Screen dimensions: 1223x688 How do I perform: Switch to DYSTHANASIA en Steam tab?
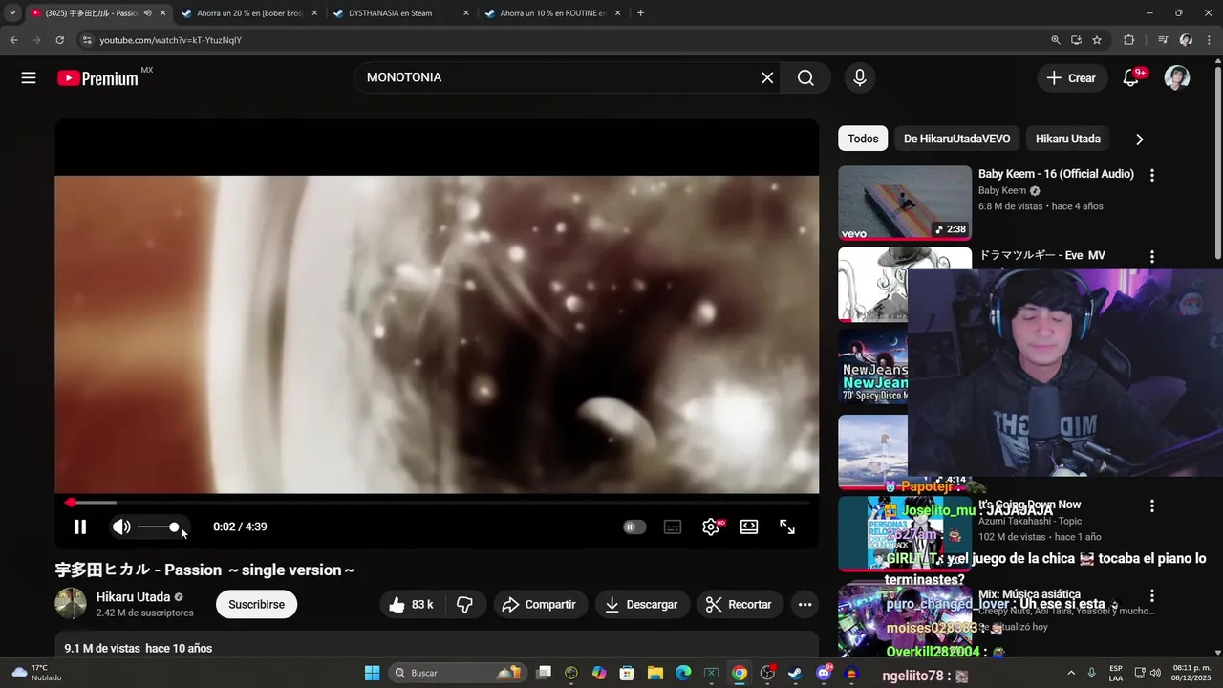click(x=399, y=13)
